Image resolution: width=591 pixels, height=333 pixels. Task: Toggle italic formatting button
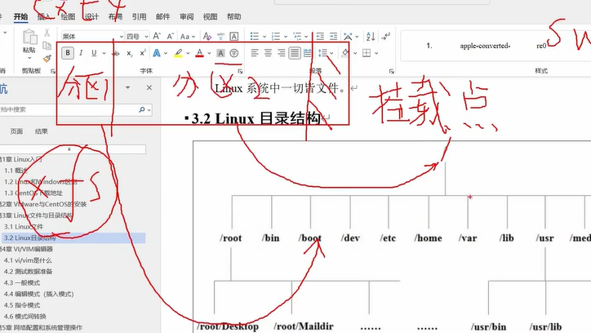[81, 53]
